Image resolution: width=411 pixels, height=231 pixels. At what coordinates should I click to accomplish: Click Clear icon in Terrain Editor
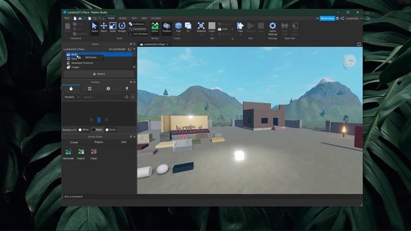pyautogui.click(x=94, y=151)
